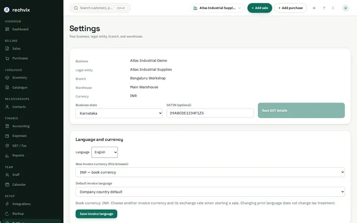Viewport: 357px width, 223px height.
Task: Click the Inventory box icon
Action: click(x=7, y=78)
